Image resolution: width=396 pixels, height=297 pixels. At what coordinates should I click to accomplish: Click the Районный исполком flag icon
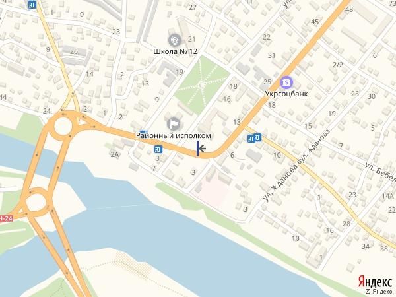(174, 124)
